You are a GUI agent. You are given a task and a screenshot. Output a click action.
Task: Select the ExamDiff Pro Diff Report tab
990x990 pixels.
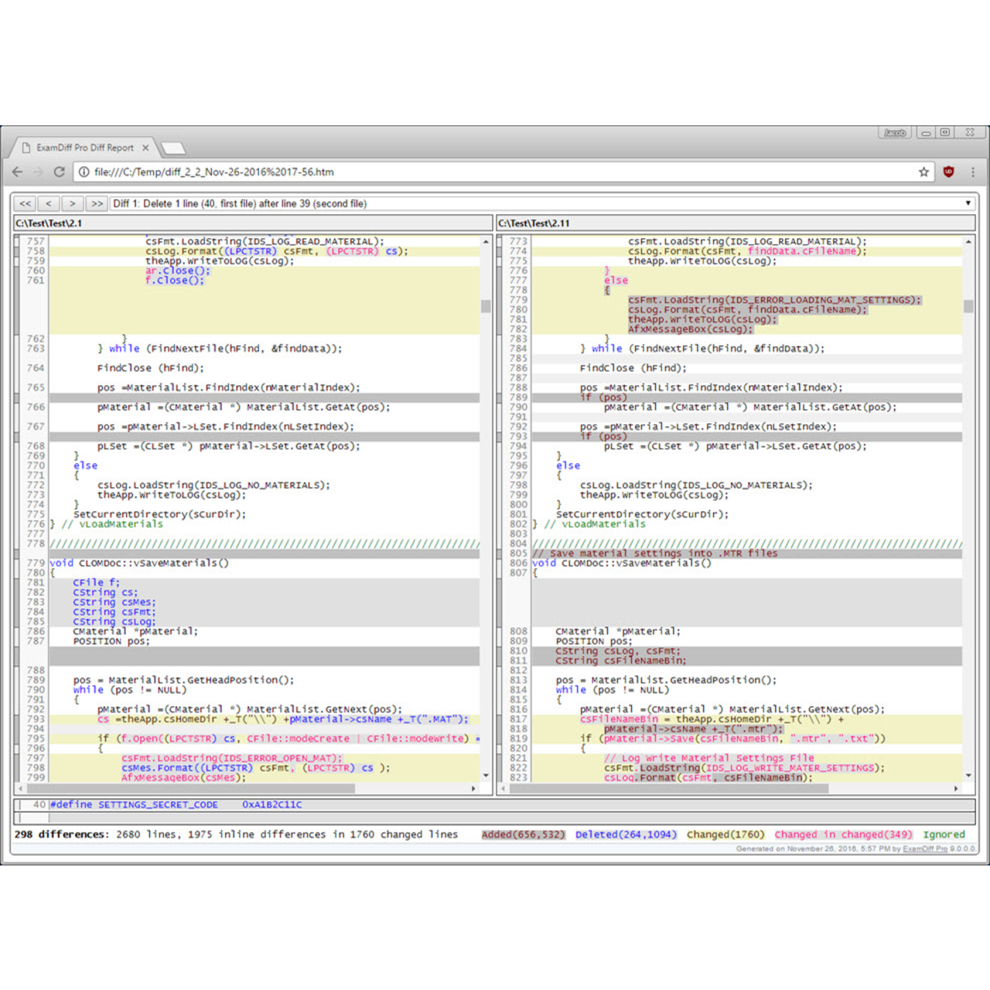pos(84,148)
